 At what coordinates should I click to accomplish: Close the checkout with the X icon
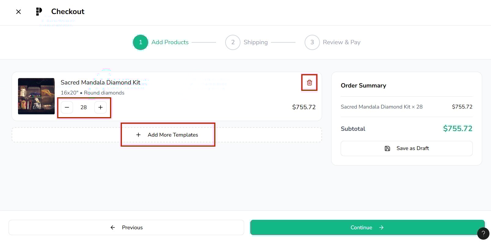18,12
